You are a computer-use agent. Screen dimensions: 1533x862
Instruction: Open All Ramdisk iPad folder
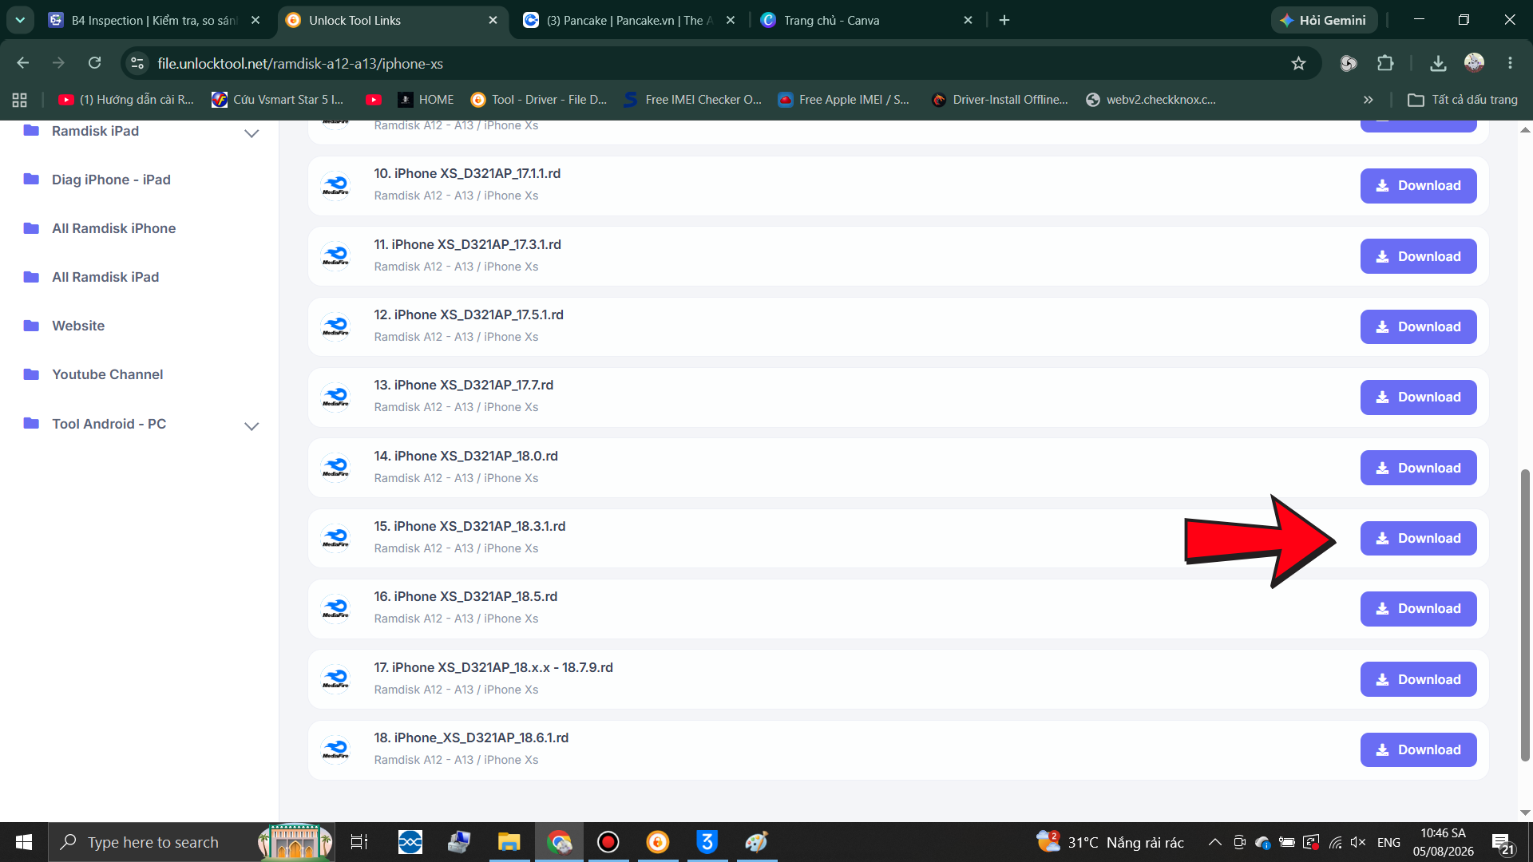[105, 277]
